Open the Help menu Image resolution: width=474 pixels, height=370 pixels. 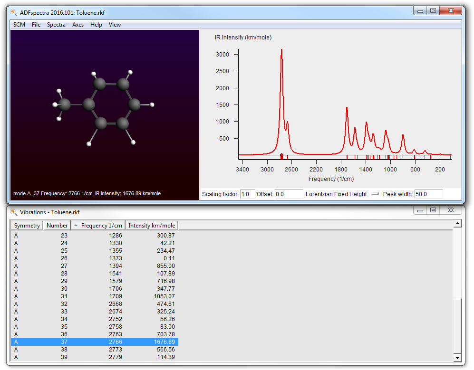tap(96, 25)
